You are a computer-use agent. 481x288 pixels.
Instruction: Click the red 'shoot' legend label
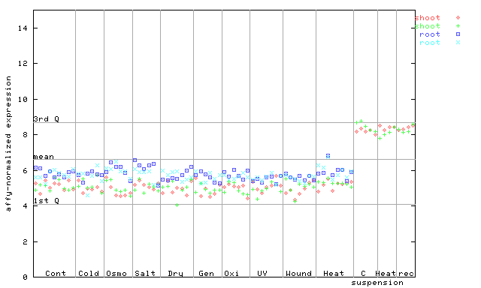428,18
